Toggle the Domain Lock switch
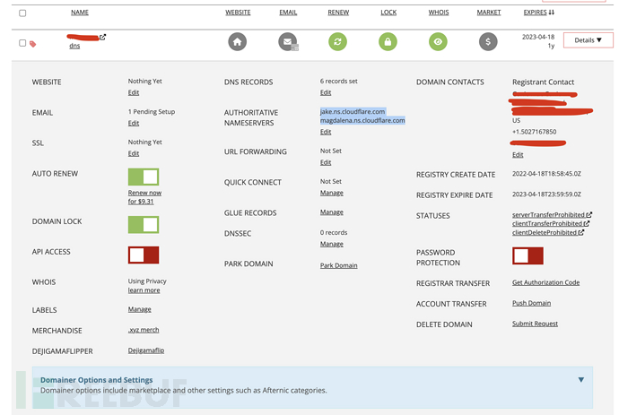 (144, 224)
